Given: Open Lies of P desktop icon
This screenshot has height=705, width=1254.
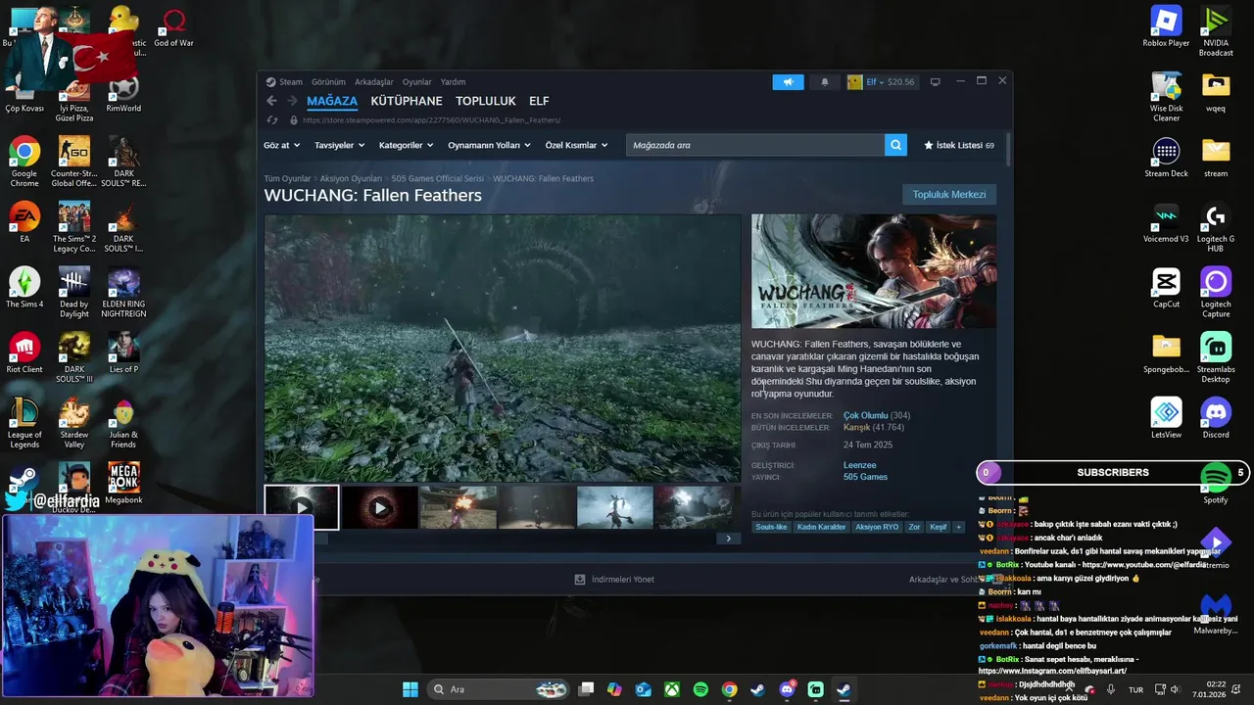Looking at the screenshot, I should tap(123, 353).
